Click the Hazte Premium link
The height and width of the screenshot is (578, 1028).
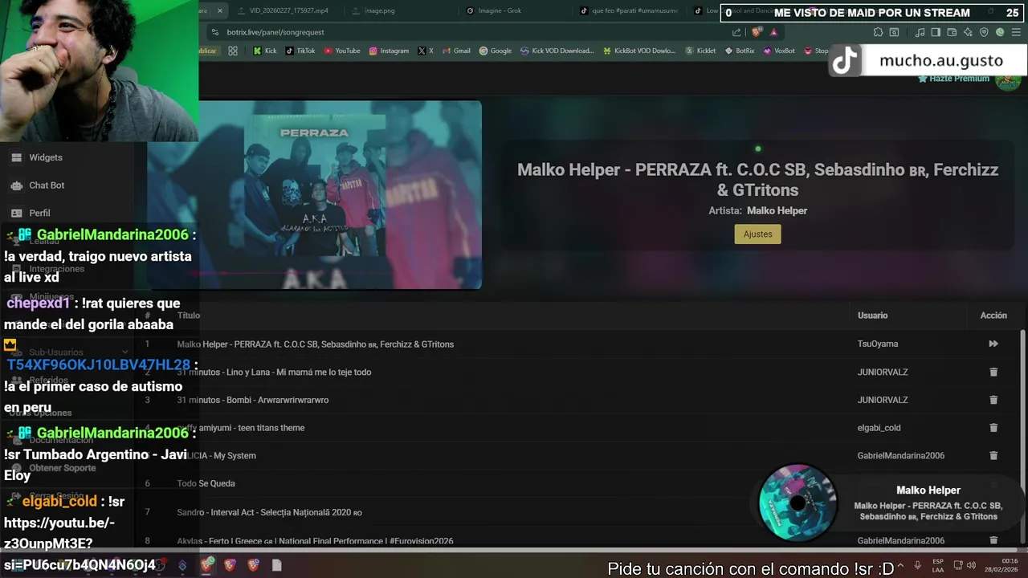(x=953, y=79)
